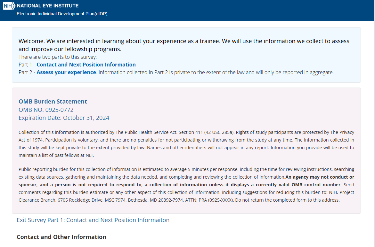Click the OMB Burden Statement heading
The image size is (375, 247).
[53, 101]
